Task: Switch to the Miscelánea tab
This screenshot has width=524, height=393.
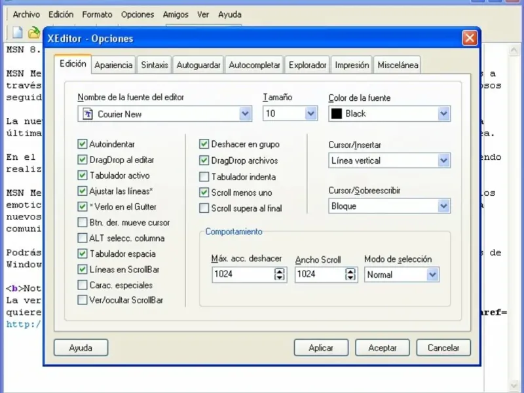Action: click(x=398, y=65)
